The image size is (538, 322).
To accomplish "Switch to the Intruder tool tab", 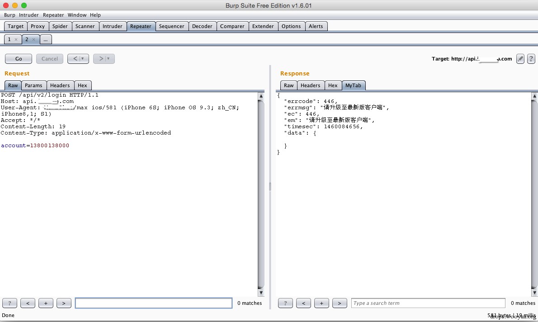I will [x=112, y=26].
